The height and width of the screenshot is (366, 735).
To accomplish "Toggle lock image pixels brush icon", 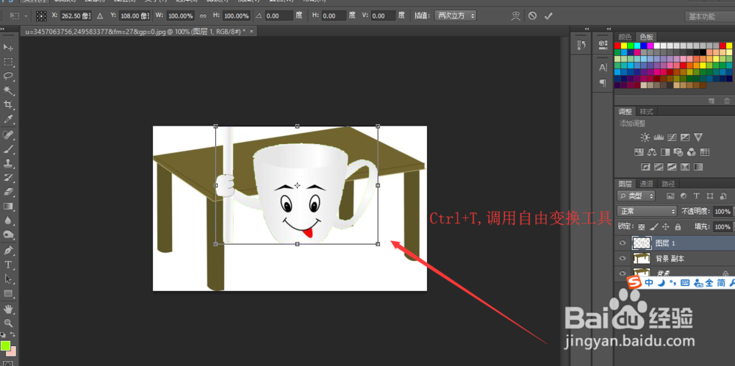I will point(655,227).
